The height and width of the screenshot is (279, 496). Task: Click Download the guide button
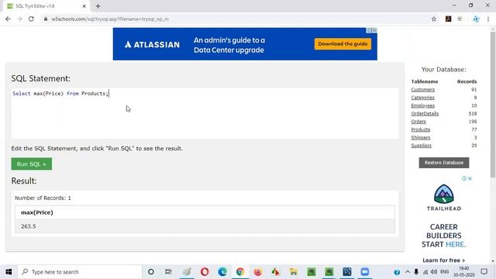pyautogui.click(x=343, y=44)
